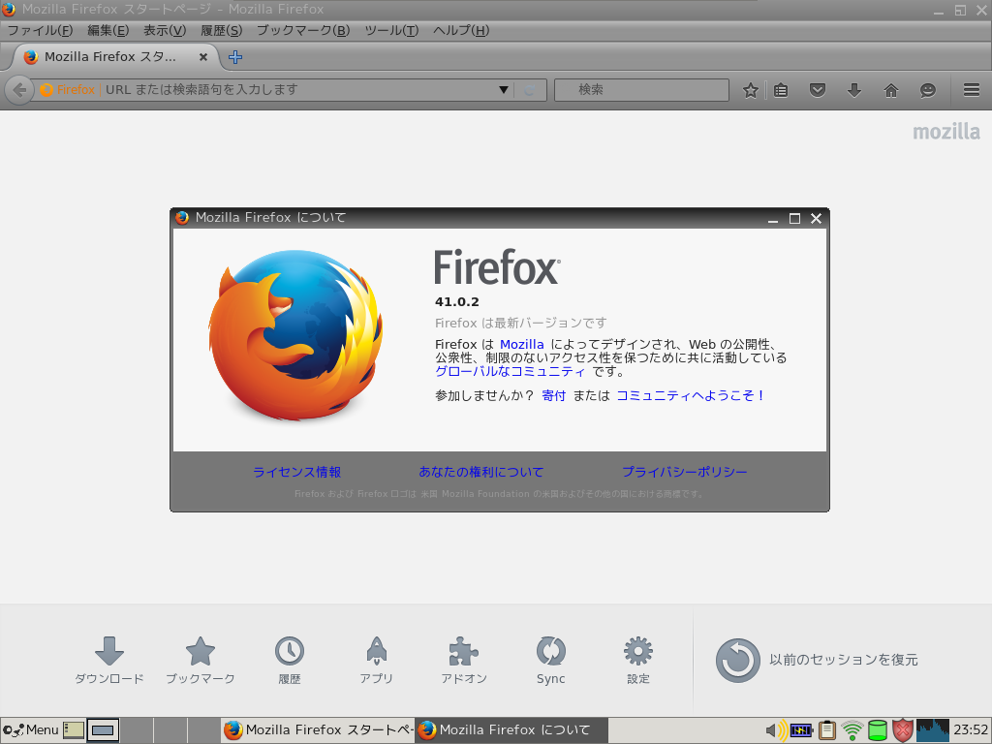Open アプリ rocket shortcut
The image size is (992, 744).
pos(377,660)
